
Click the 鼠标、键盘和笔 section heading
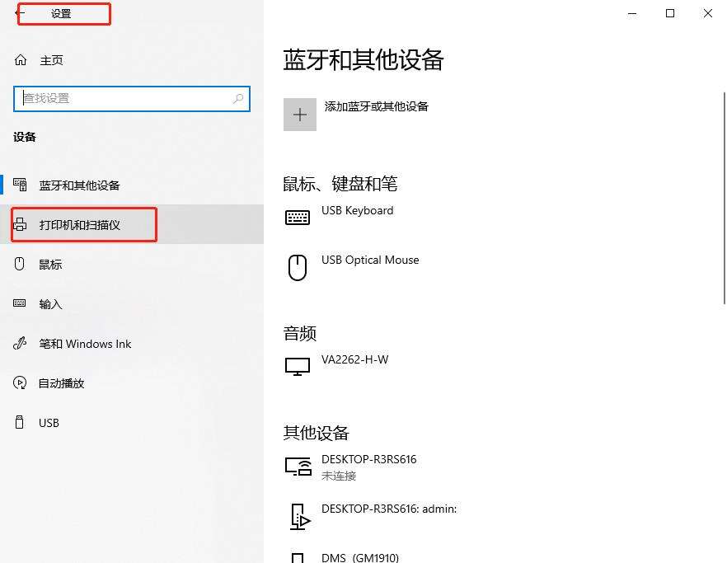340,184
